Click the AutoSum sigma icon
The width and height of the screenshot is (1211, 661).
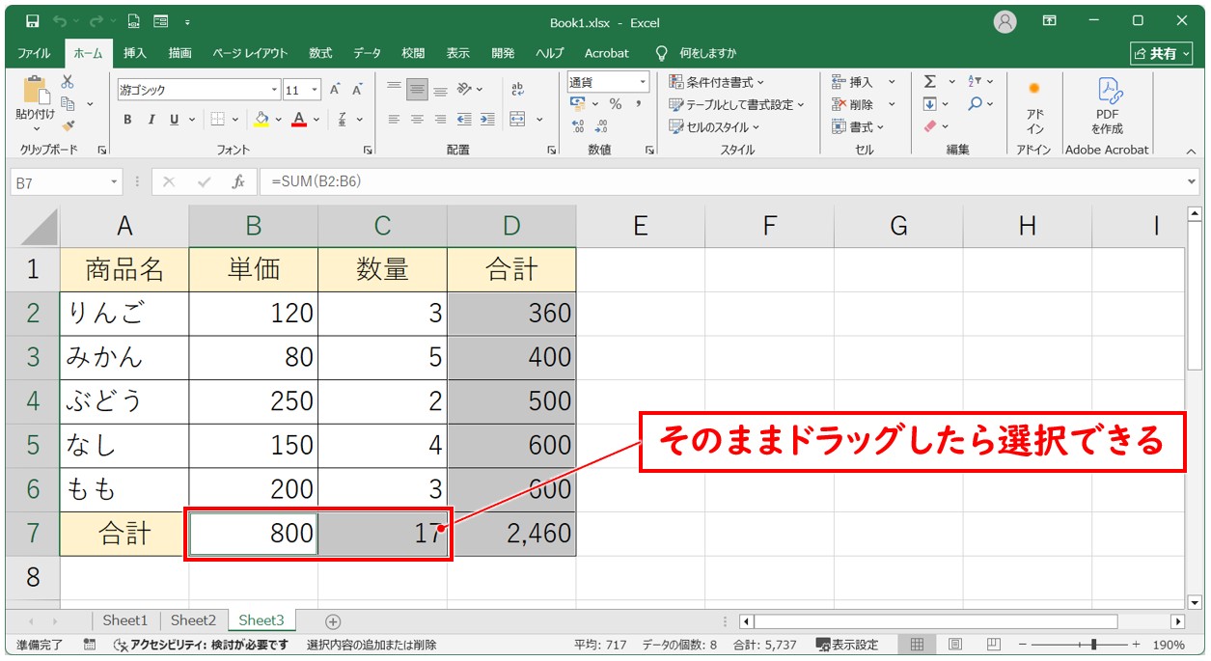930,82
